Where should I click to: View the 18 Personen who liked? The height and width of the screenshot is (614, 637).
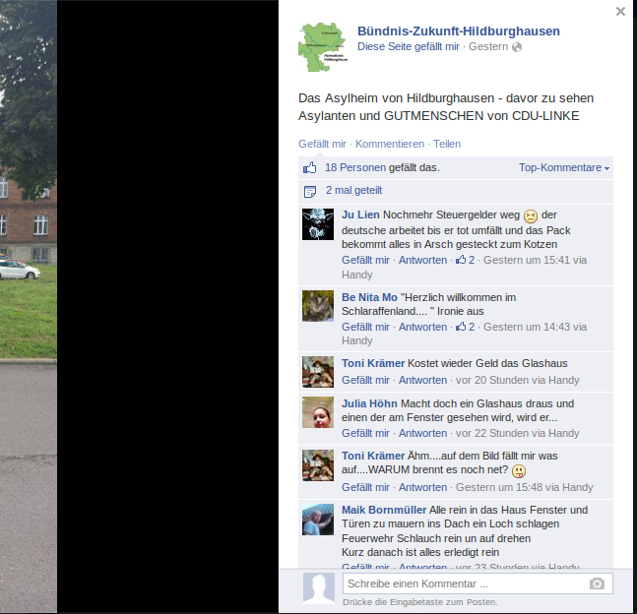(355, 167)
